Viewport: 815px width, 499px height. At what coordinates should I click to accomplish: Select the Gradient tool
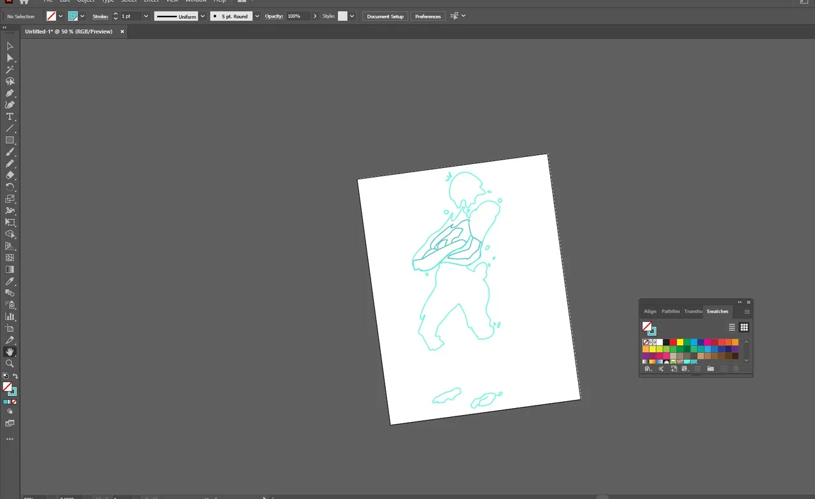click(10, 270)
